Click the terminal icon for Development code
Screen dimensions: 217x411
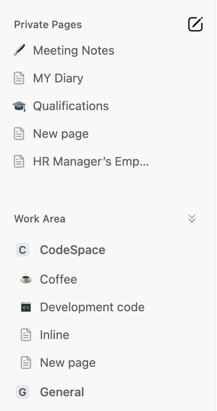click(x=26, y=307)
